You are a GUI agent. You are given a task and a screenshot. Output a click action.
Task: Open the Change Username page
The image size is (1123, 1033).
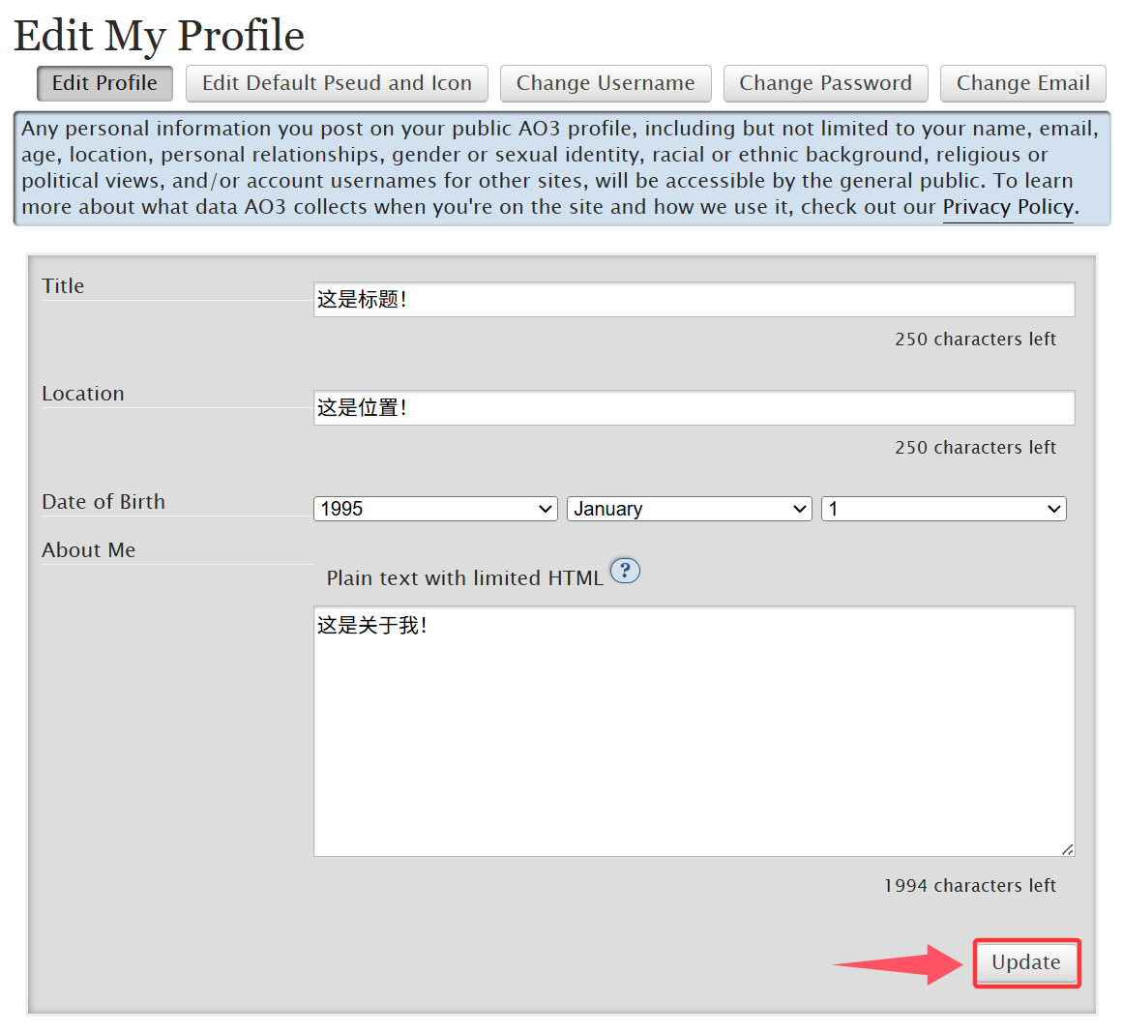(x=606, y=83)
